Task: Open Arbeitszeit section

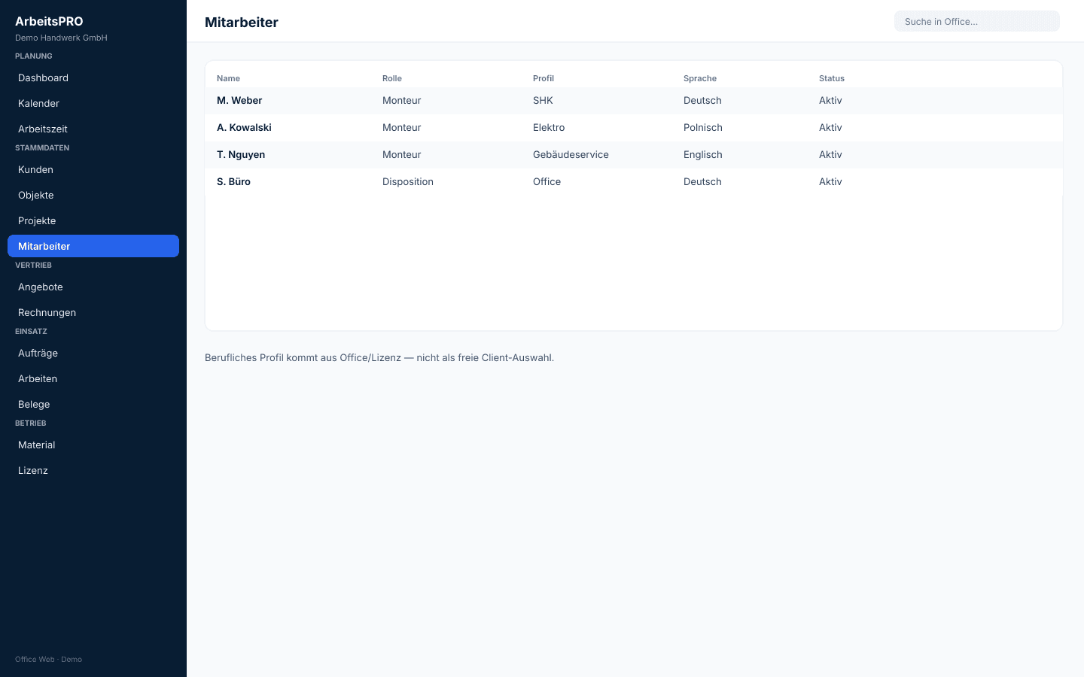Action: tap(93, 129)
